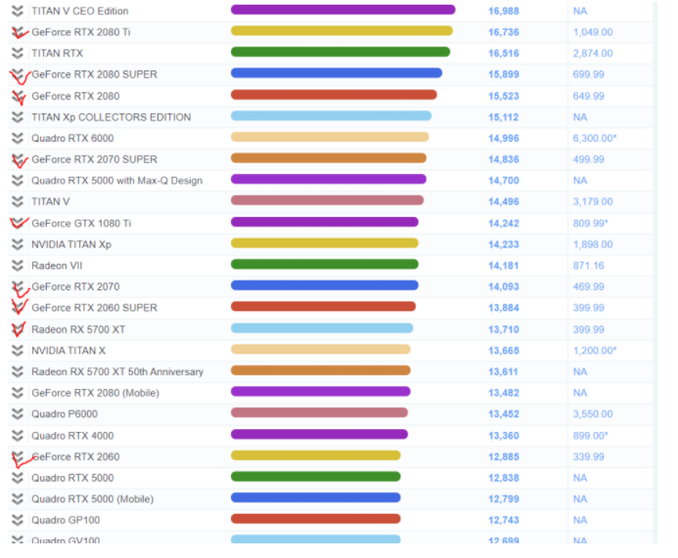This screenshot has width=678, height=558.
Task: Expand Quadro RTX 5000 (Mobile) chevron
Action: pyautogui.click(x=18, y=499)
